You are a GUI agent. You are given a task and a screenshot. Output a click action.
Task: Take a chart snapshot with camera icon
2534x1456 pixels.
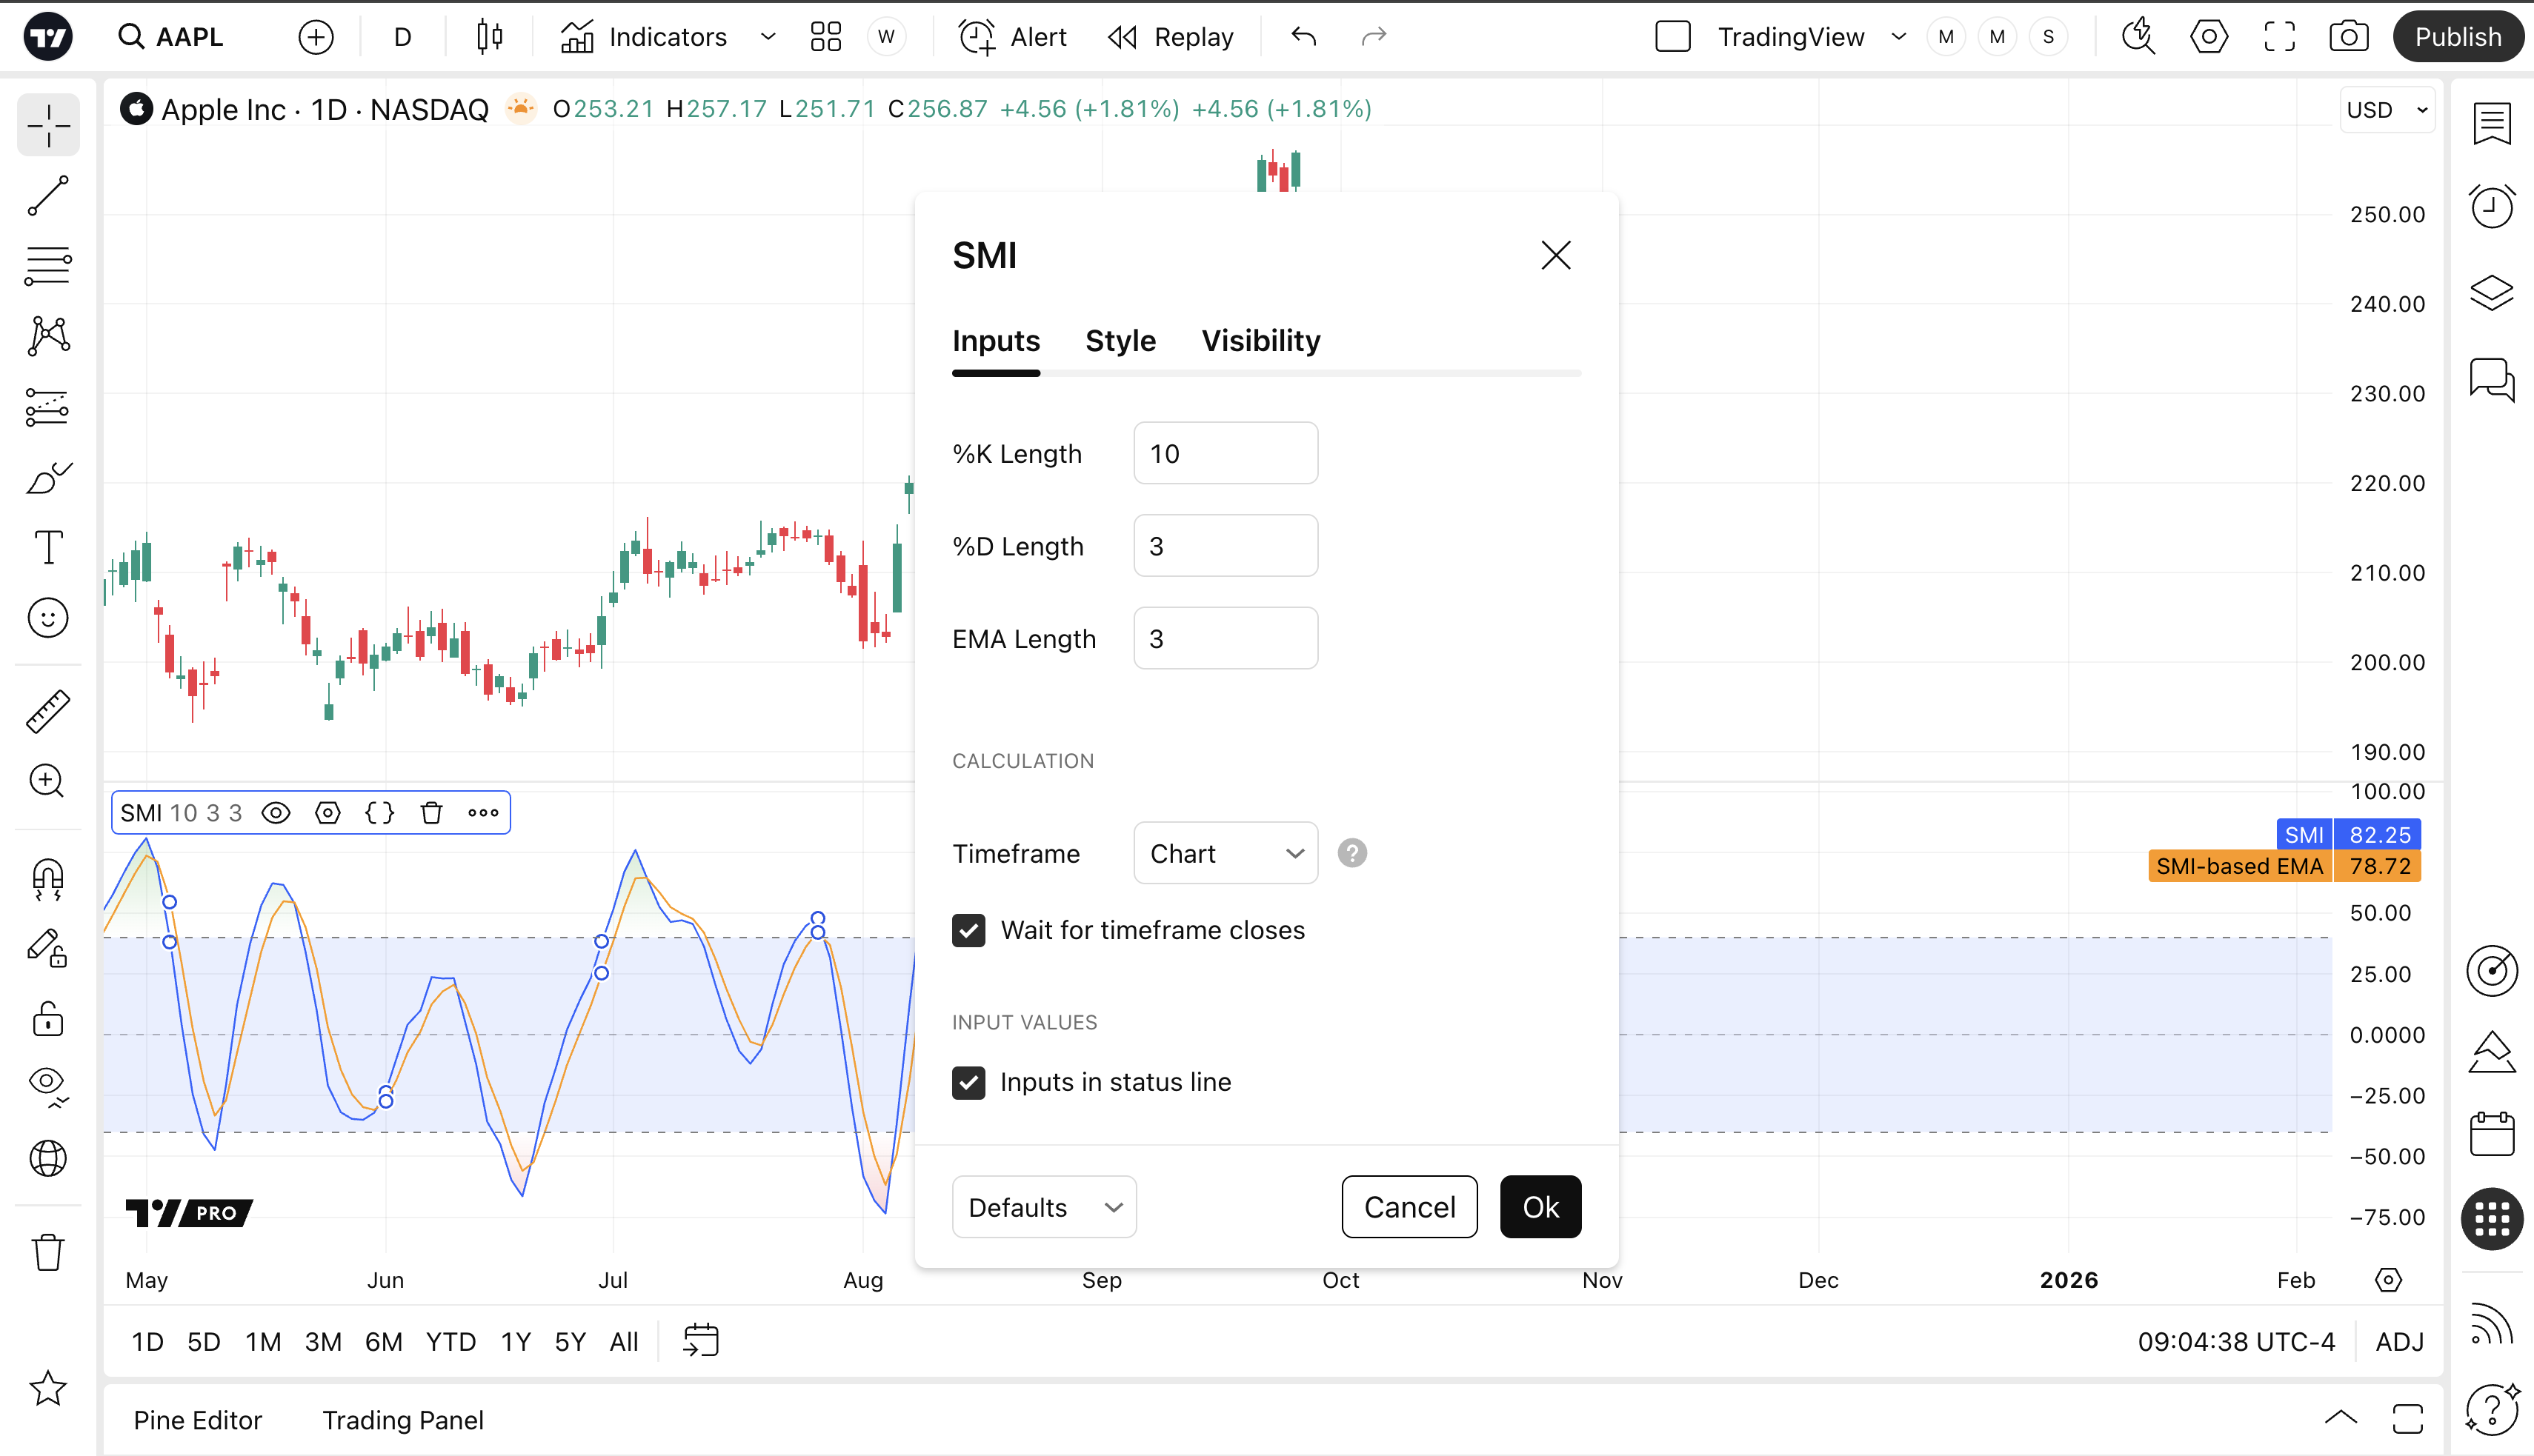point(2348,37)
